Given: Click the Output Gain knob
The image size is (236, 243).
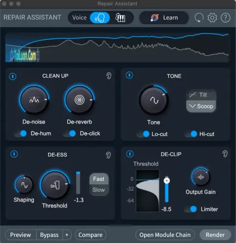Looking at the screenshot, I should pos(200,177).
